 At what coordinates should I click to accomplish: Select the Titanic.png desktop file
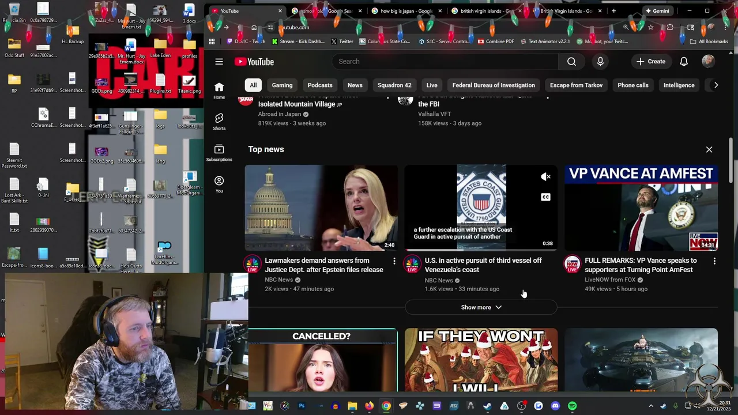click(189, 85)
